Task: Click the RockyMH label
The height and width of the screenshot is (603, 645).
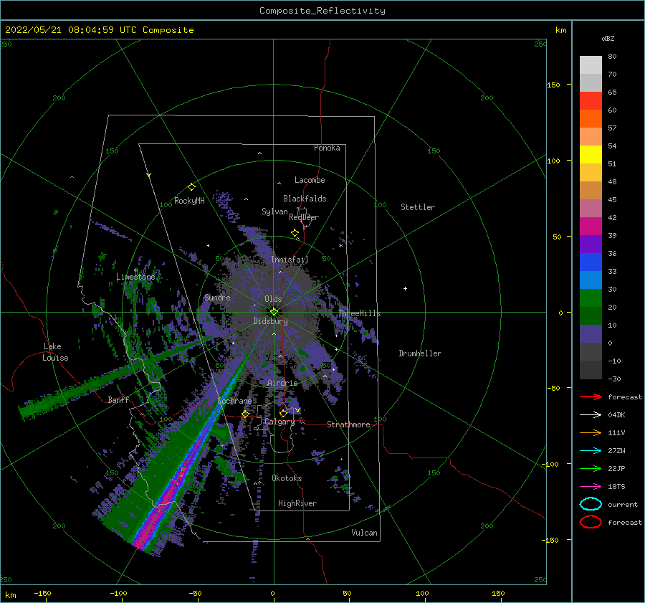Action: click(x=190, y=201)
